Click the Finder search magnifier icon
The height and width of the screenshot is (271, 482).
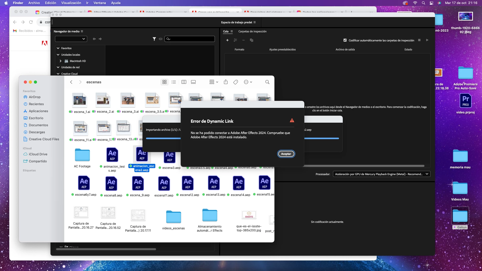pos(267,82)
